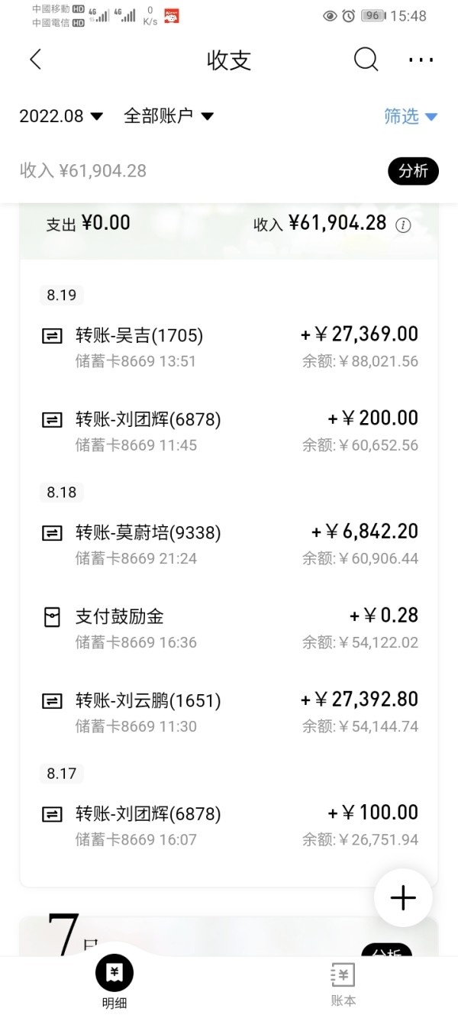The width and height of the screenshot is (458, 1018).
Task: Tap the alarm clock status bar icon
Action: [x=349, y=16]
